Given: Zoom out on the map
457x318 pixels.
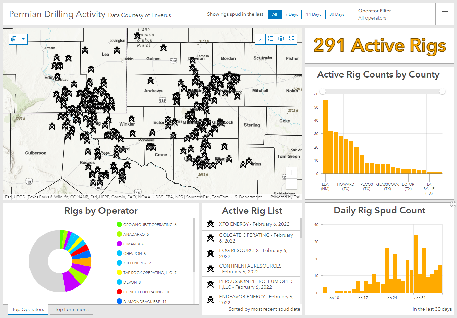Looking at the screenshot, I should (291, 184).
